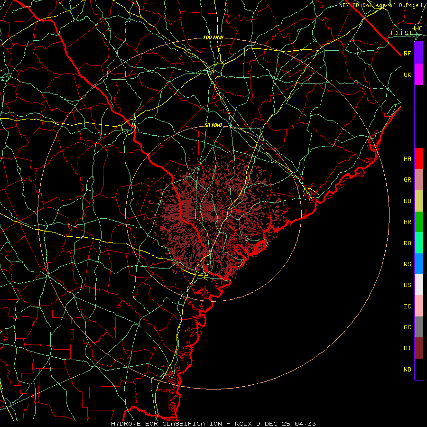Click the GR legend label

[x=408, y=180]
